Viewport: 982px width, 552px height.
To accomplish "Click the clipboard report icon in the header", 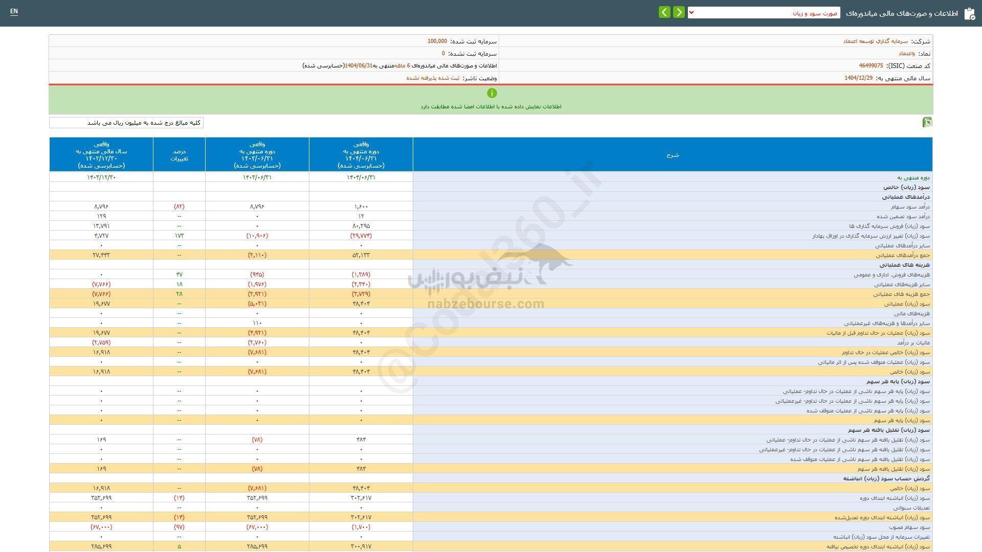I will pyautogui.click(x=969, y=13).
